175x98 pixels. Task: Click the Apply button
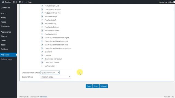point(96,86)
